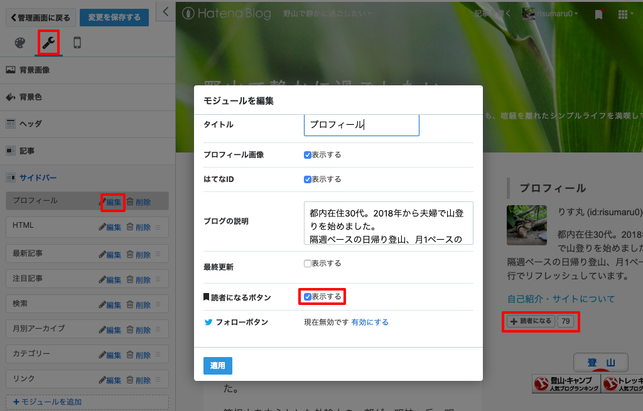The width and height of the screenshot is (643, 411).
Task: Delete the 検索 module
Action: pyautogui.click(x=139, y=305)
